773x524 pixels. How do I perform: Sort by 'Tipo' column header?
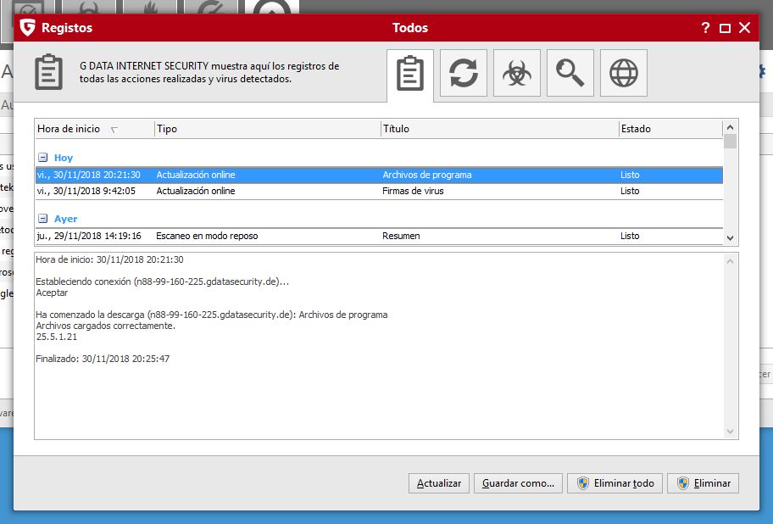[x=267, y=129]
